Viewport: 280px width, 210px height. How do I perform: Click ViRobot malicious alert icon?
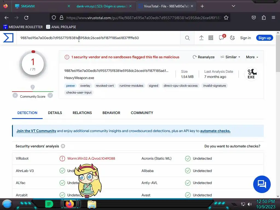pyautogui.click(x=62, y=159)
